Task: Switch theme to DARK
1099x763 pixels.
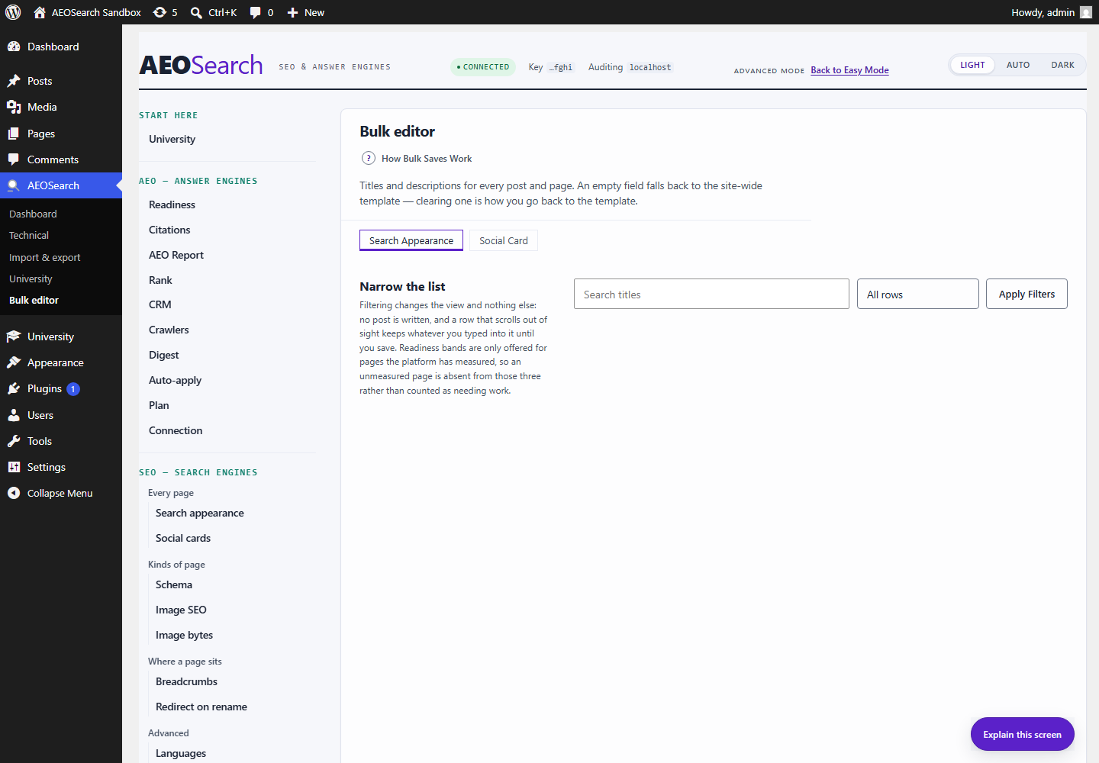Action: point(1062,65)
